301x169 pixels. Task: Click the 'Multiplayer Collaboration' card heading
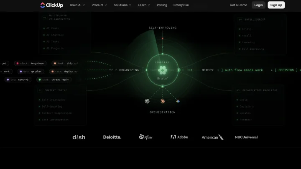point(59,18)
